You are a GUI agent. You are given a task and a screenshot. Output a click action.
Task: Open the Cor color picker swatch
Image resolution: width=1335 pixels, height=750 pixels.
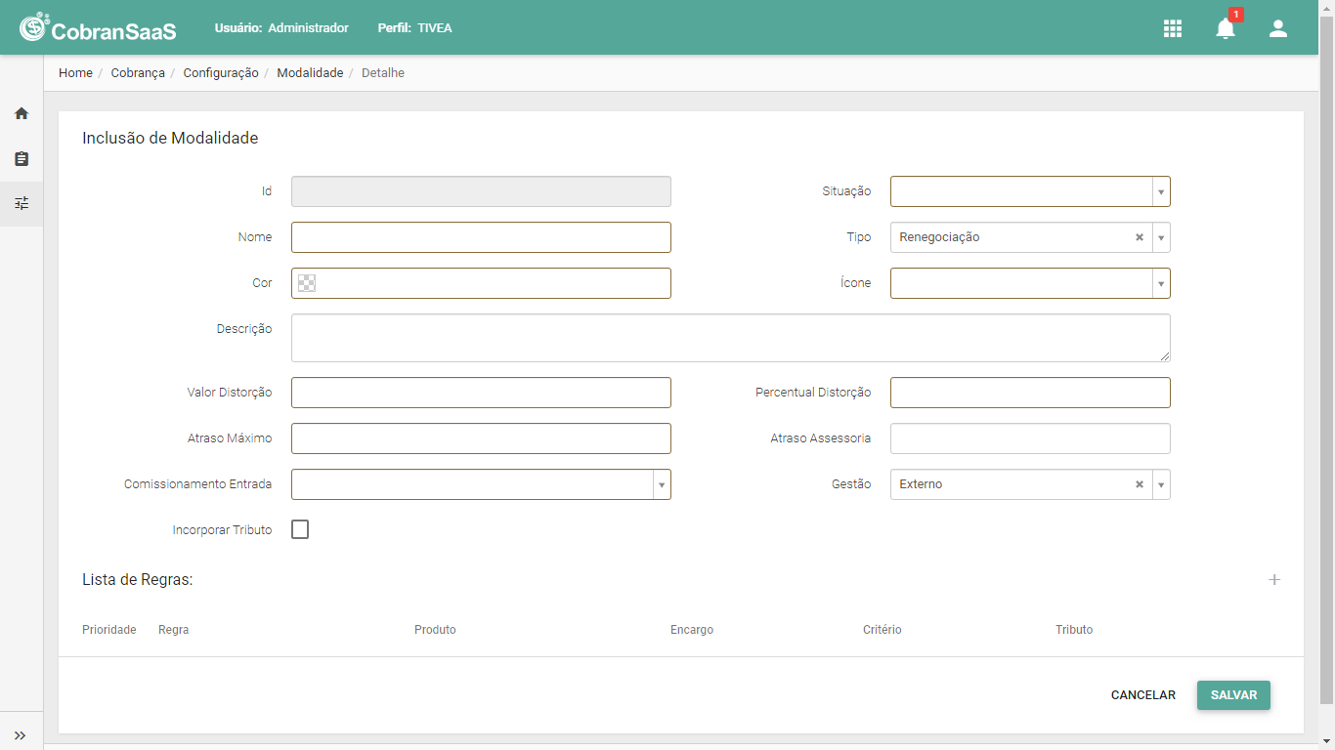pyautogui.click(x=307, y=283)
